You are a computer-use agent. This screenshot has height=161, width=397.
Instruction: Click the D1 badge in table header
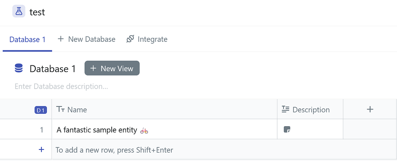click(x=41, y=110)
